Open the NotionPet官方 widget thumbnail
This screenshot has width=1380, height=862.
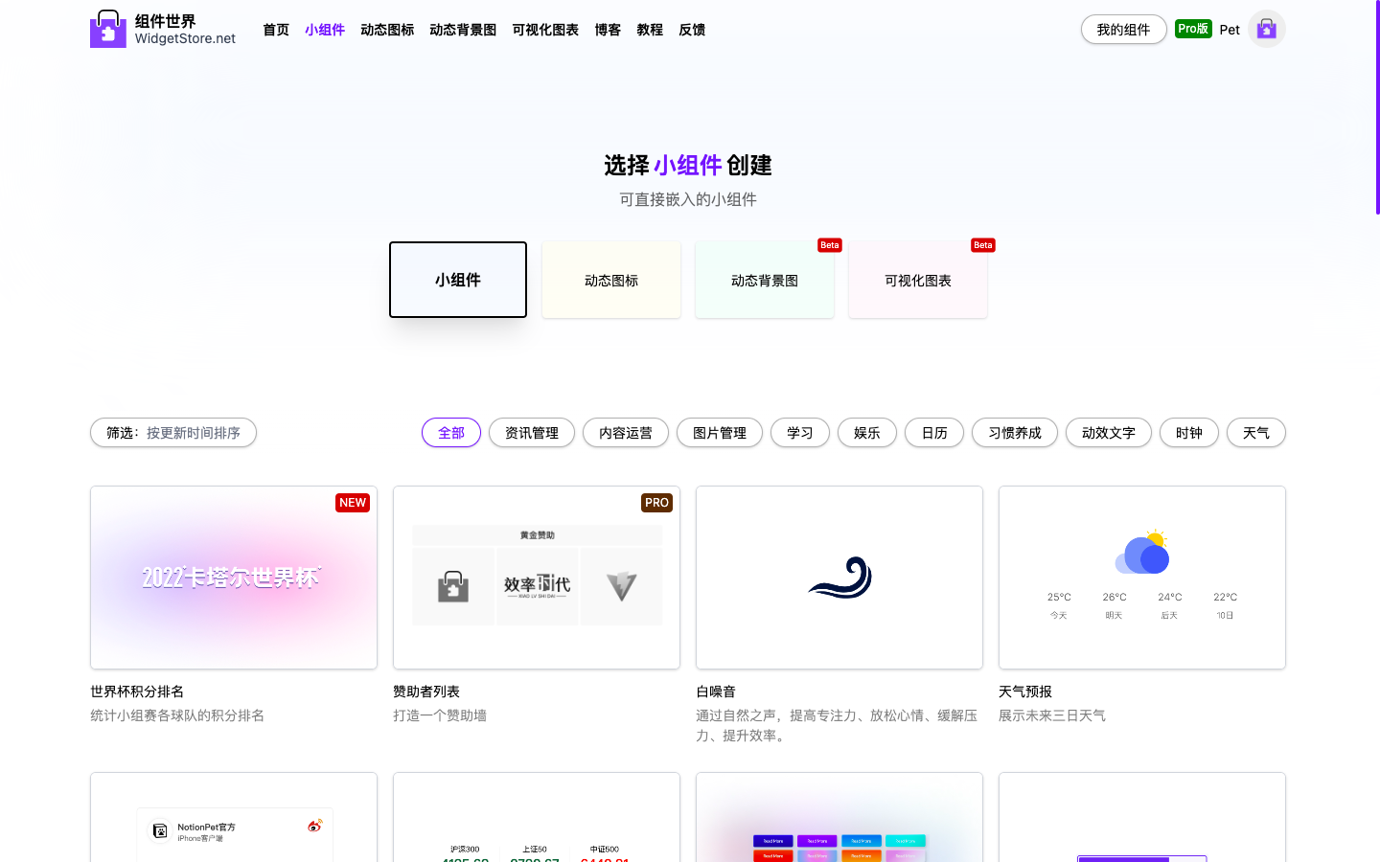click(x=234, y=817)
